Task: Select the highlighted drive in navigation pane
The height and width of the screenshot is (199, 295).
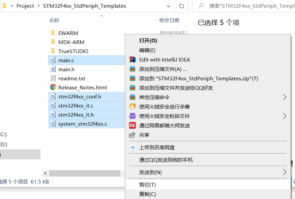Action: pos(20,154)
